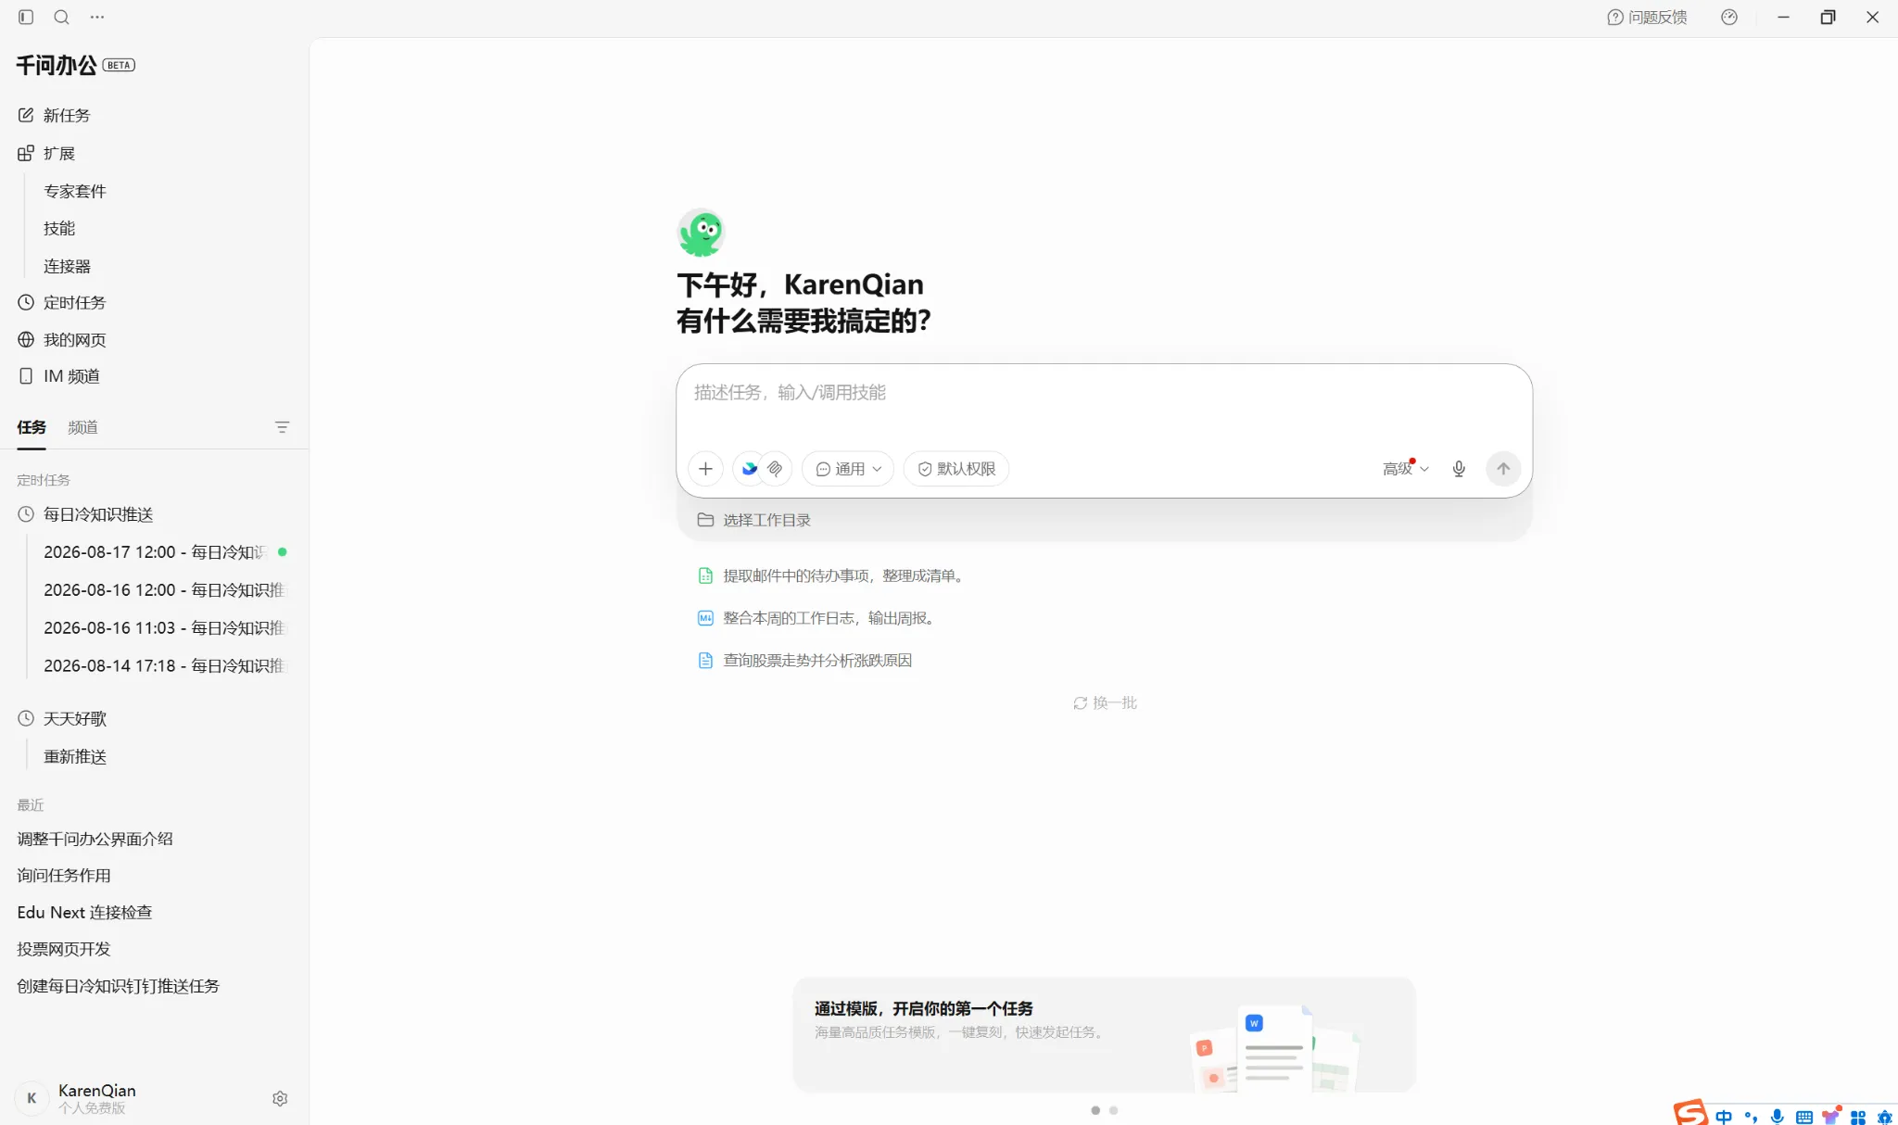Open 技能 page
The image size is (1898, 1125).
59,228
